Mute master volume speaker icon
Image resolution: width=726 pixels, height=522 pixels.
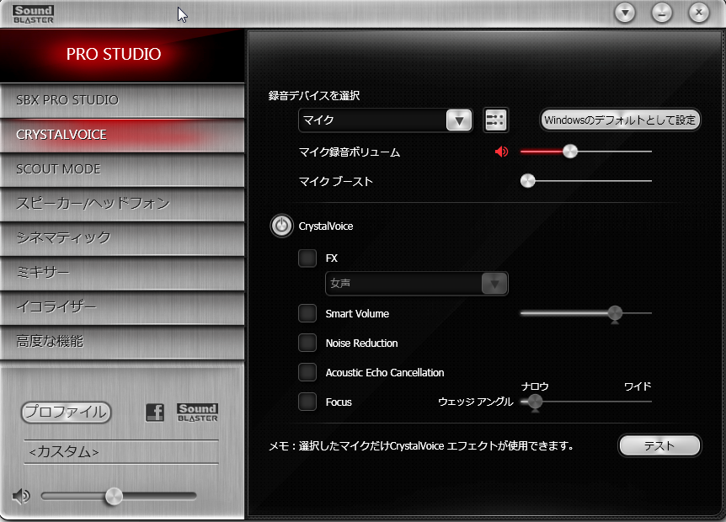tap(21, 496)
